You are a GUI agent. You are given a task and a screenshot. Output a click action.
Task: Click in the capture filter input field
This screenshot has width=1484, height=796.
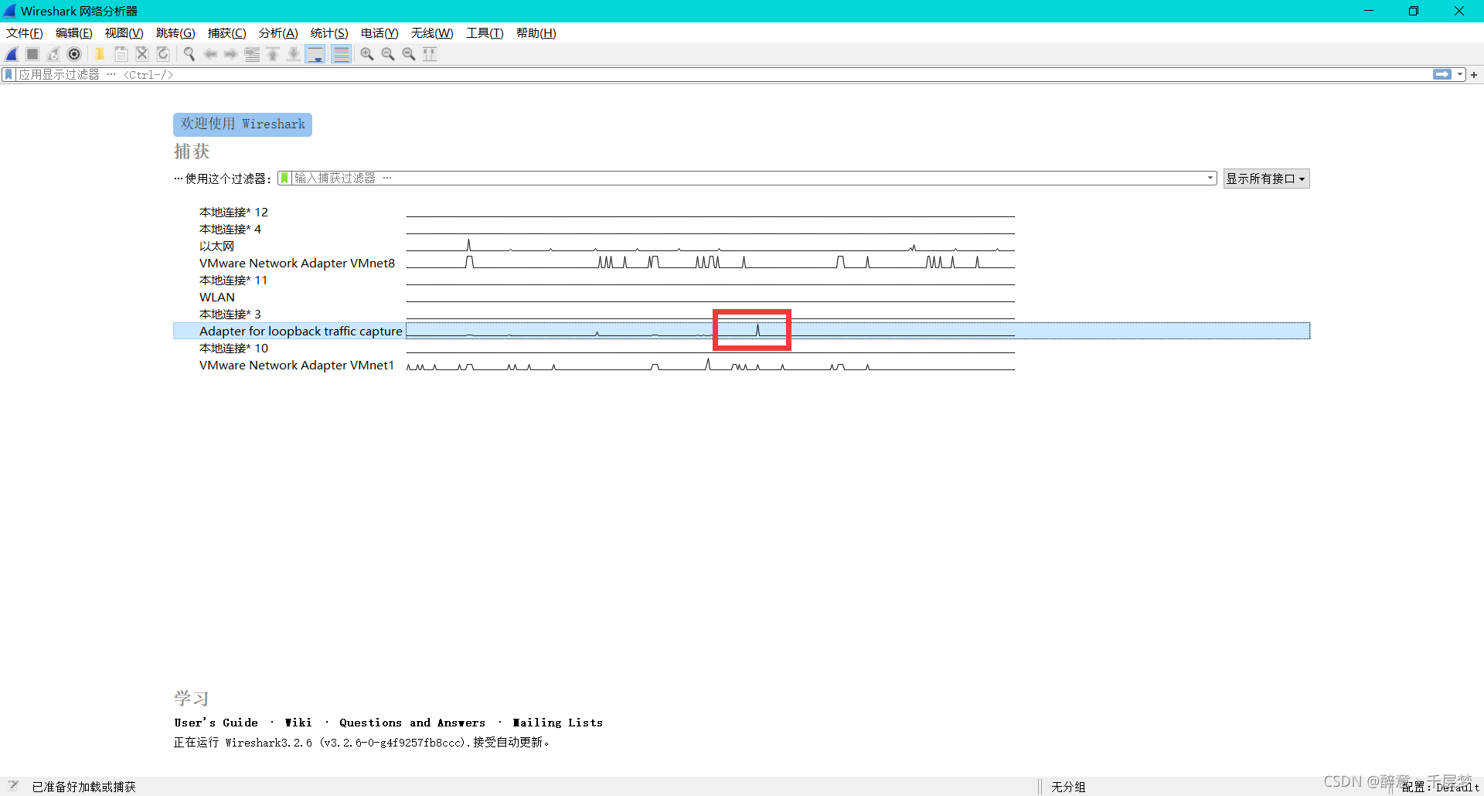[x=746, y=179]
